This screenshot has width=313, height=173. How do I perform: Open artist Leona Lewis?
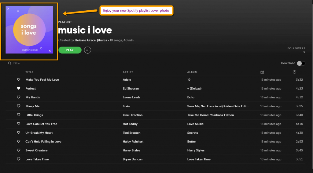(x=131, y=97)
